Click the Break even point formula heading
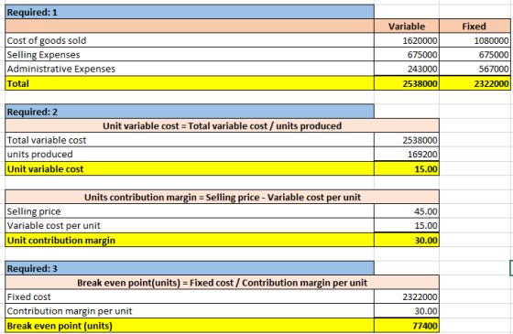 222,283
